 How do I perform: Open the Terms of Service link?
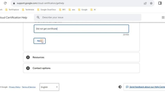(x=29, y=87)
